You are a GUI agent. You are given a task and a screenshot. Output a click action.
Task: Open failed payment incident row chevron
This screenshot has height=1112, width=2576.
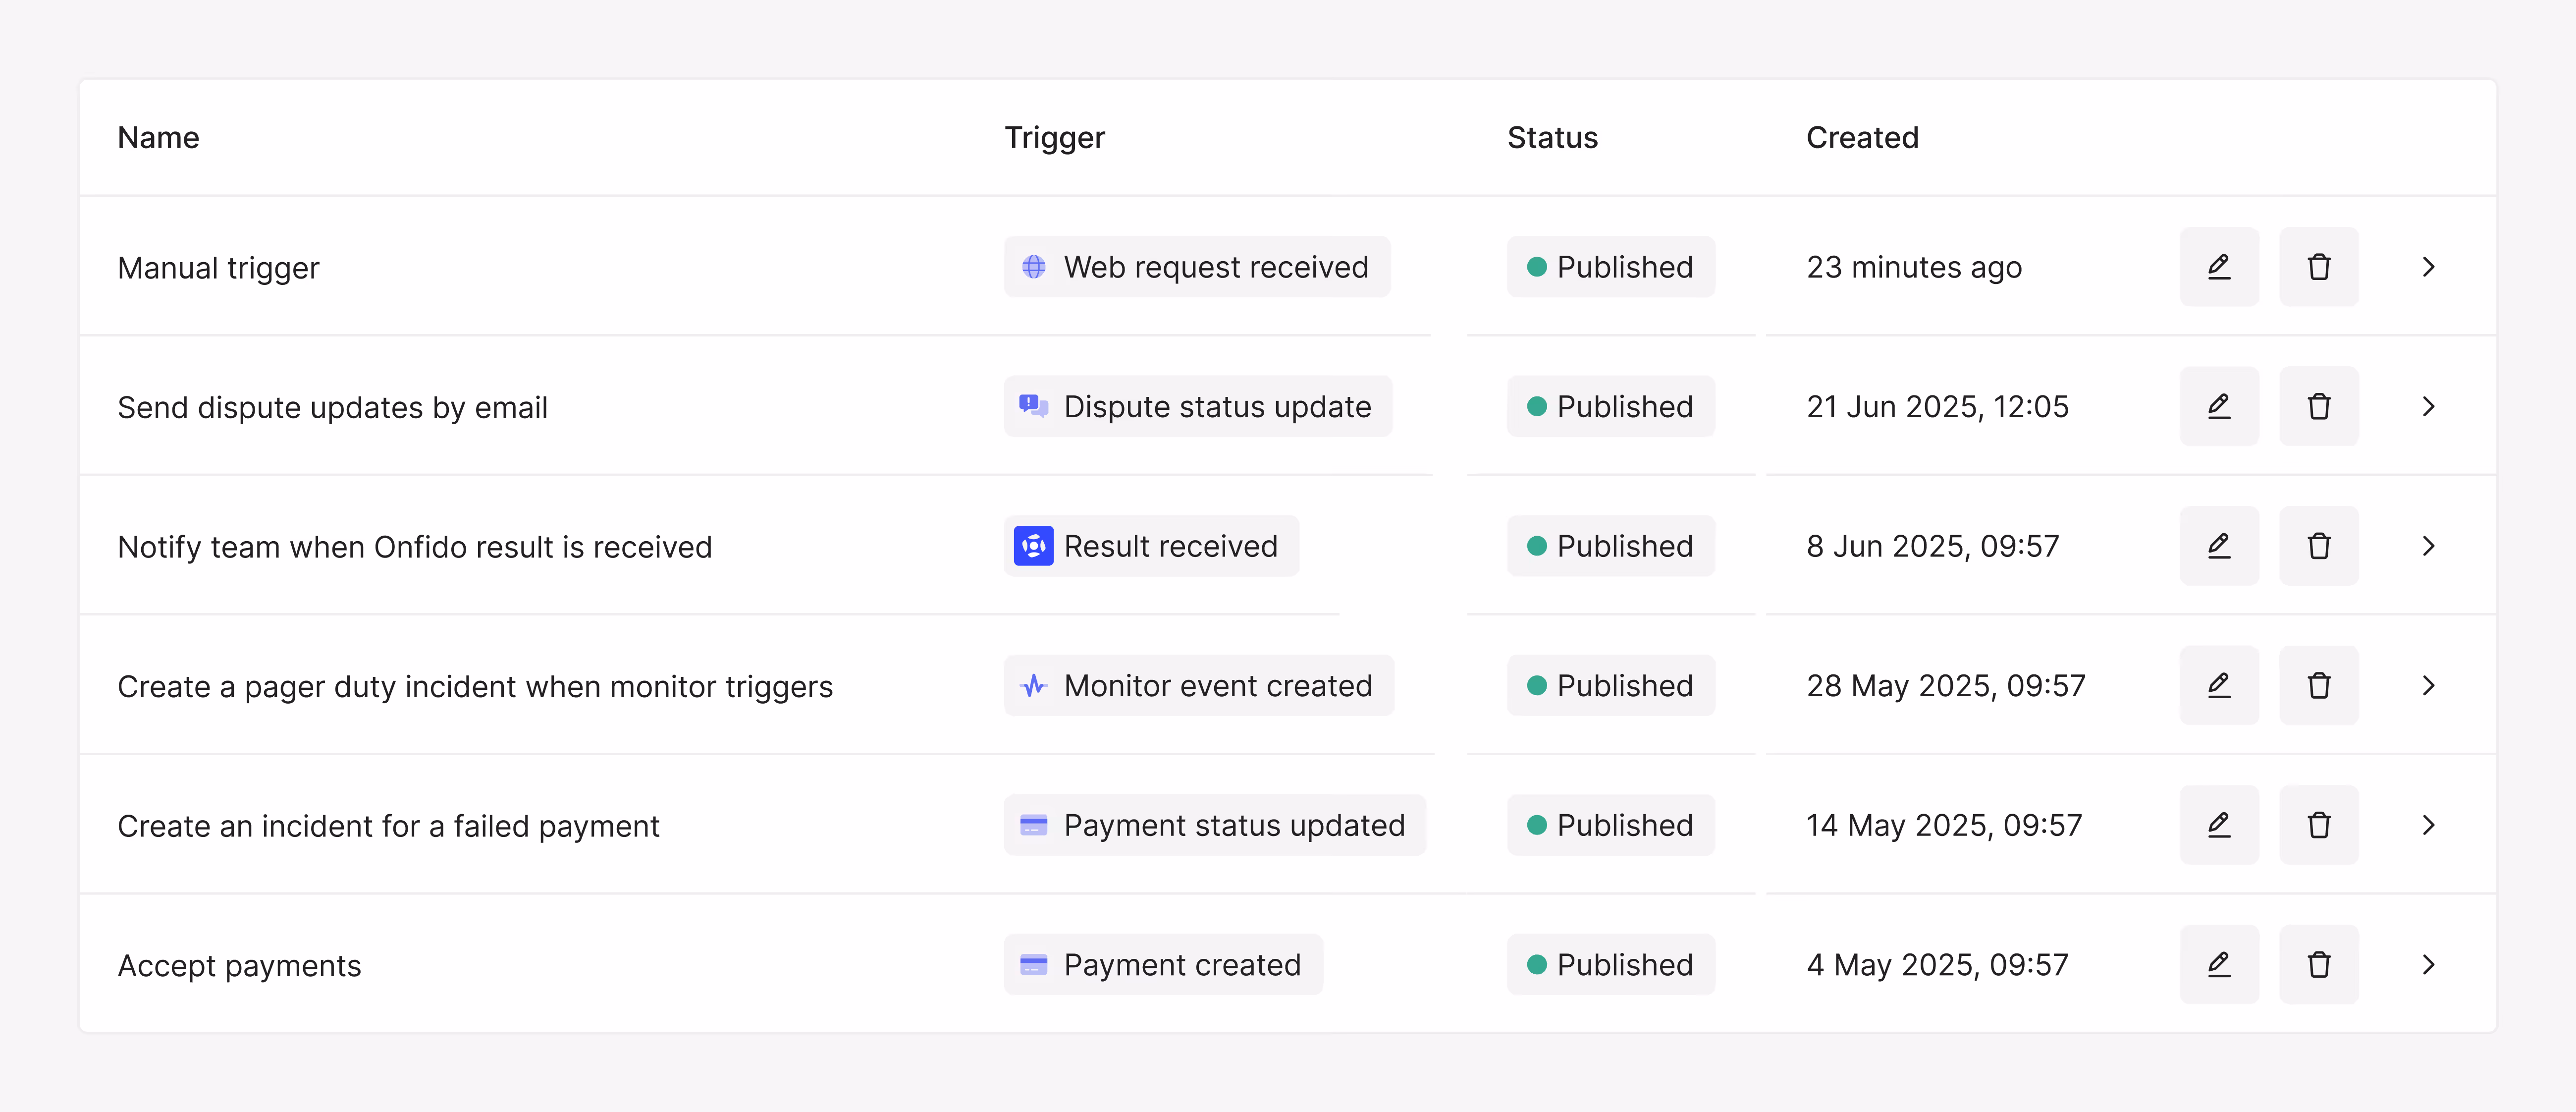pos(2428,825)
